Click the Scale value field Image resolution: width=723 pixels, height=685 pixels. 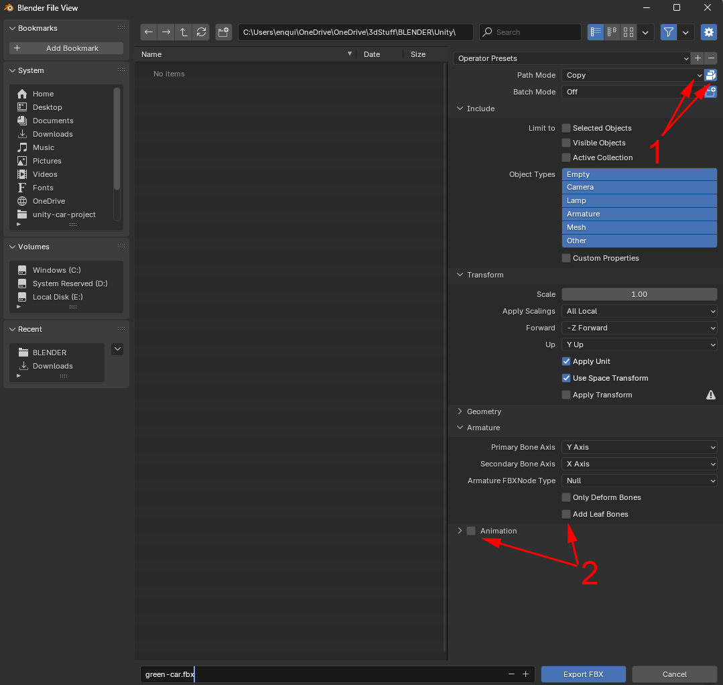pos(639,294)
